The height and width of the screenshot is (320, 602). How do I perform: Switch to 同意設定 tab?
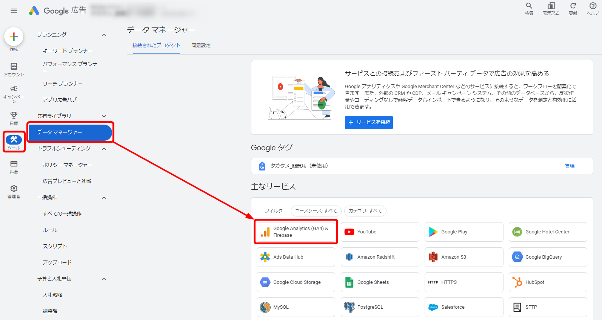201,46
